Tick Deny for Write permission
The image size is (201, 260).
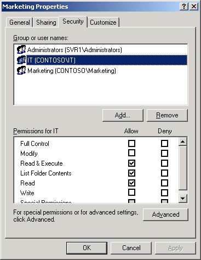tap(164, 193)
